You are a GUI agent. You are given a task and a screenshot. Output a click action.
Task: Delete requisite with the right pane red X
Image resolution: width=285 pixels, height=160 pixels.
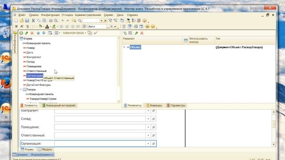142,33
